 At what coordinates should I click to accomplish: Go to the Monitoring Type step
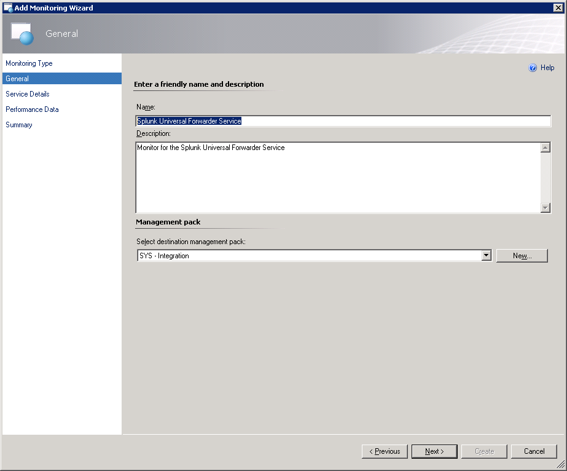pyautogui.click(x=29, y=63)
